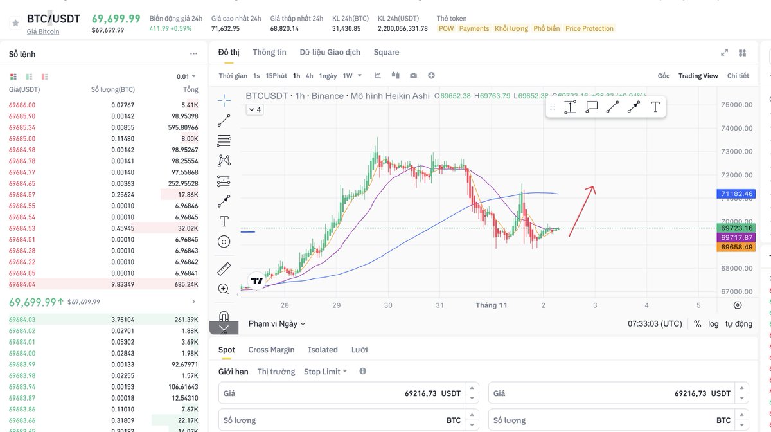The height and width of the screenshot is (432, 771).
Task: Open order book more options ellipsis
Action: pos(194,54)
